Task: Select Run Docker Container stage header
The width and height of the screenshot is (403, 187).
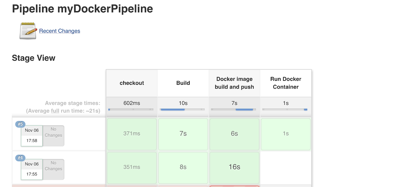Action: click(x=286, y=83)
